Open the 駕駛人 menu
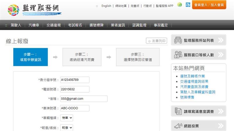The height and width of the screenshot is (131, 234). (x=16, y=25)
